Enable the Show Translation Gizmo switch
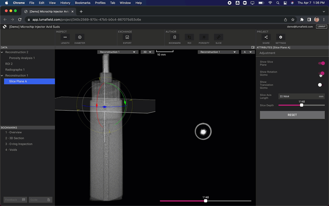The height and width of the screenshot is (206, 329). (320, 85)
